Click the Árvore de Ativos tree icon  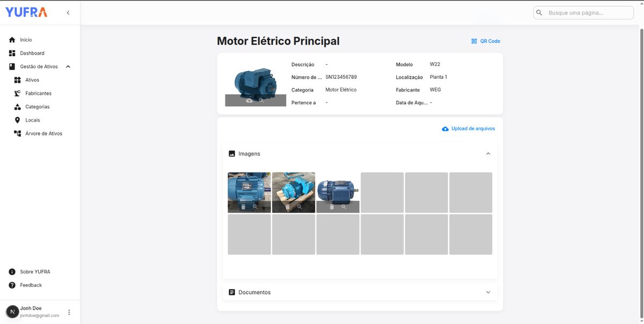point(17,133)
